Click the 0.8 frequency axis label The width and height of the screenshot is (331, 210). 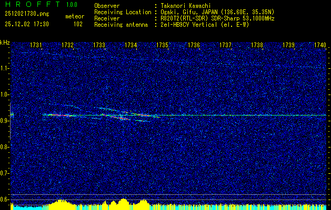click(4, 147)
